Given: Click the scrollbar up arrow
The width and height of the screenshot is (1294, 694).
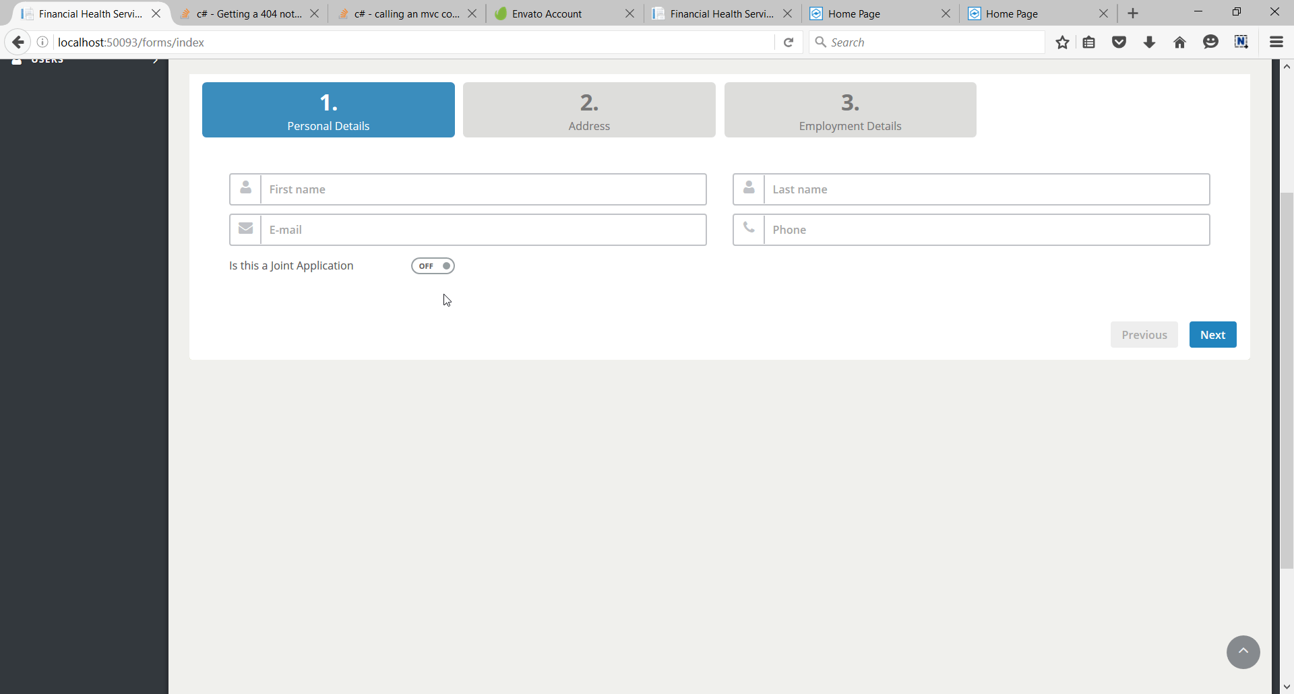Looking at the screenshot, I should coord(1287,66).
